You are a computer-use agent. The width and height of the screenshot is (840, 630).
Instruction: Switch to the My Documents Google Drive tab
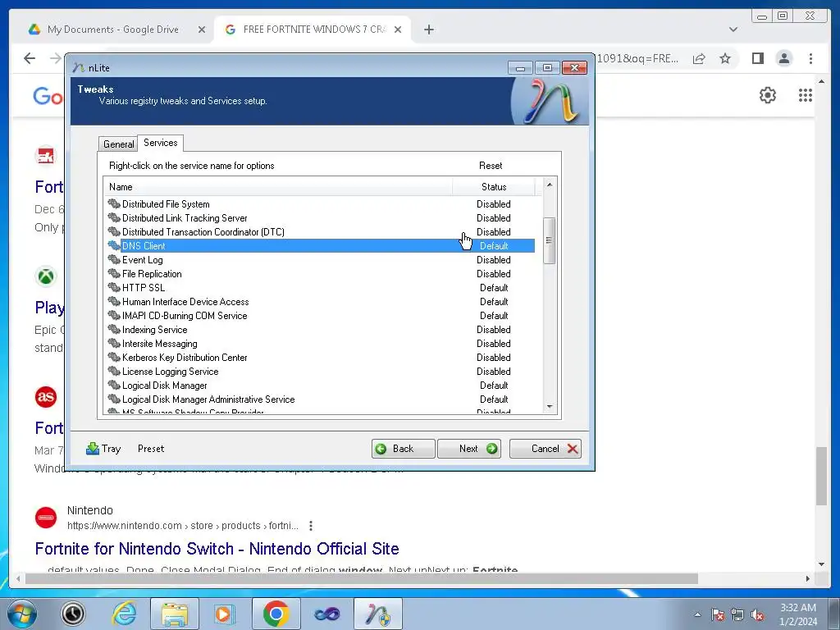[113, 30]
